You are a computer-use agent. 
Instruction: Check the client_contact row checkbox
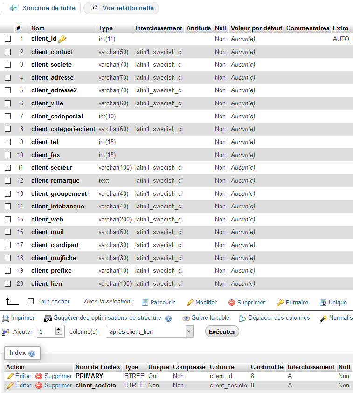pyautogui.click(x=7, y=52)
